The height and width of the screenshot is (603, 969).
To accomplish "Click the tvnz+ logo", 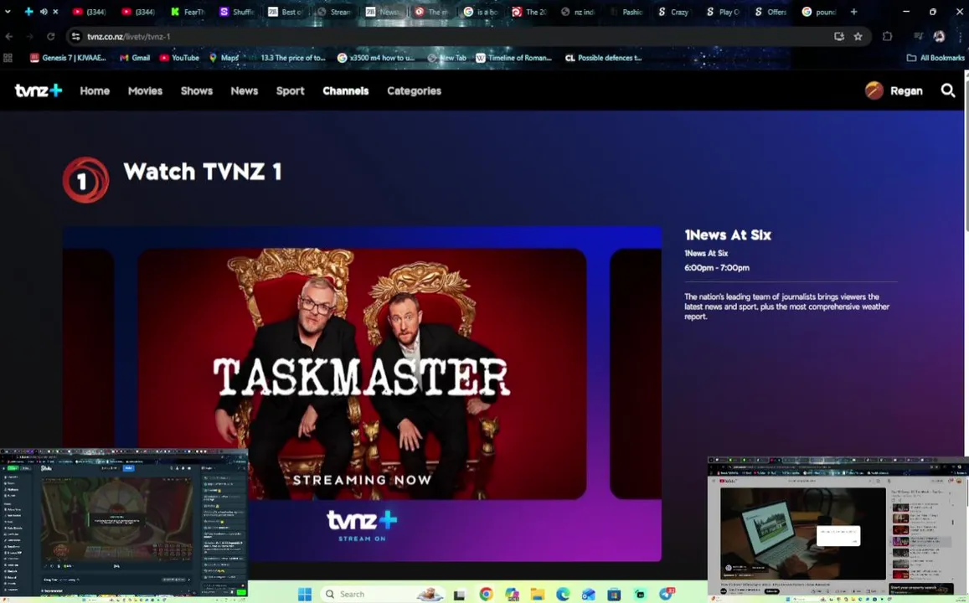I will point(39,90).
